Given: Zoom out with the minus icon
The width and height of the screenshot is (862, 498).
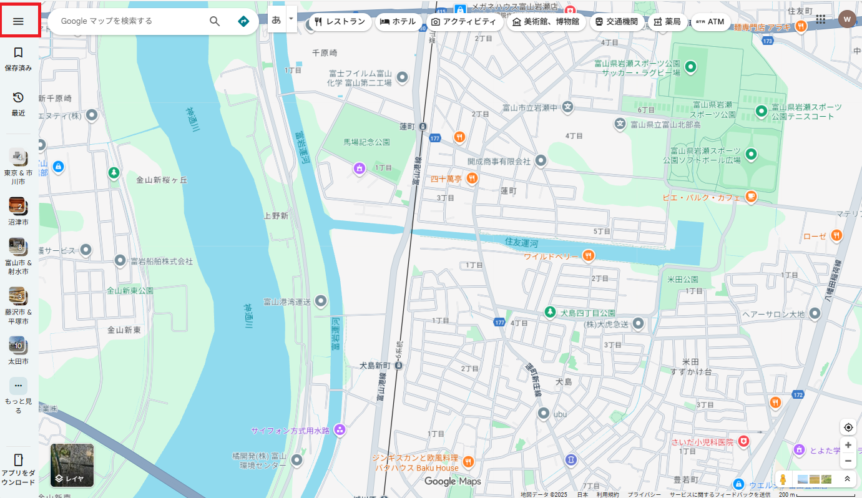Looking at the screenshot, I should (848, 461).
